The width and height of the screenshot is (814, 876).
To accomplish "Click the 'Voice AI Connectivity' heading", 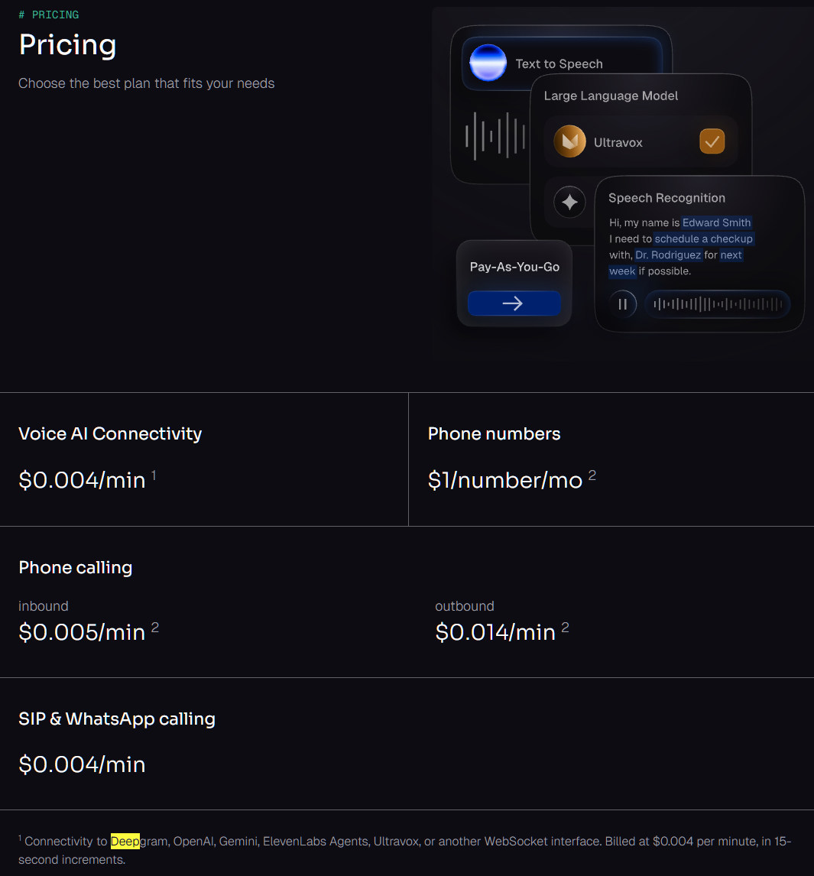I will 110,433.
